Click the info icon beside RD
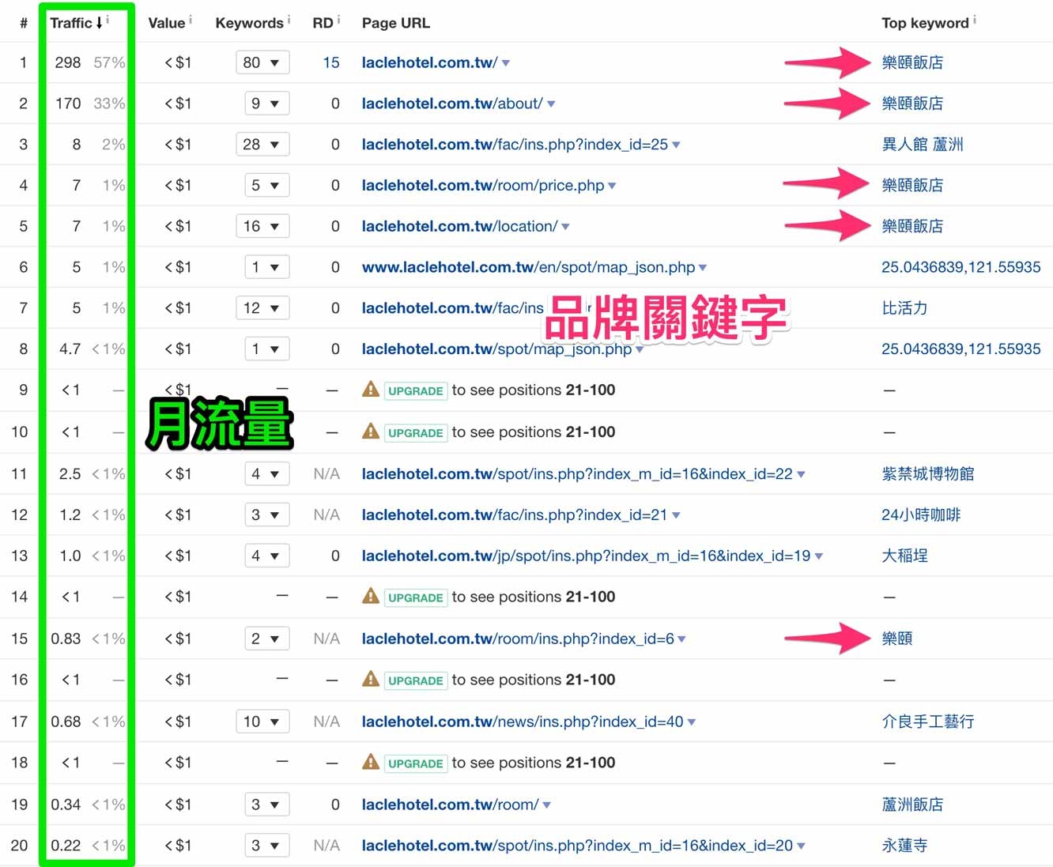Image resolution: width=1053 pixels, height=867 pixels. point(338,19)
